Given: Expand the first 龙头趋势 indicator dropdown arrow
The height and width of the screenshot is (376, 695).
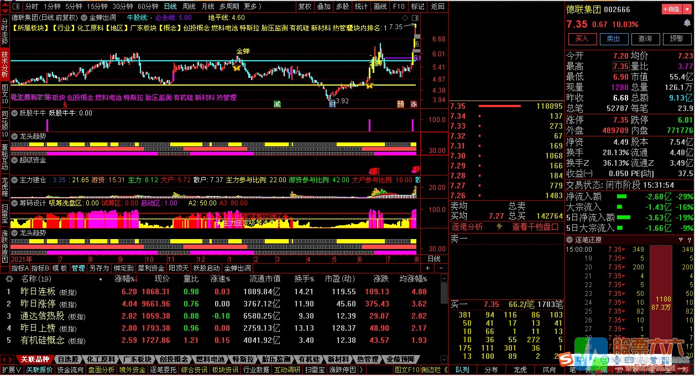Looking at the screenshot, I should (14, 135).
